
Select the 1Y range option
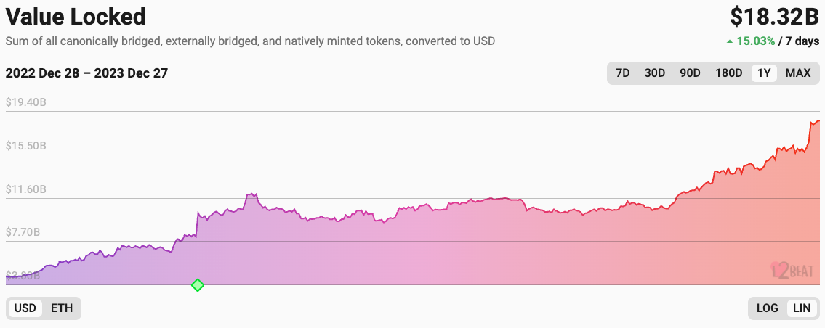764,73
